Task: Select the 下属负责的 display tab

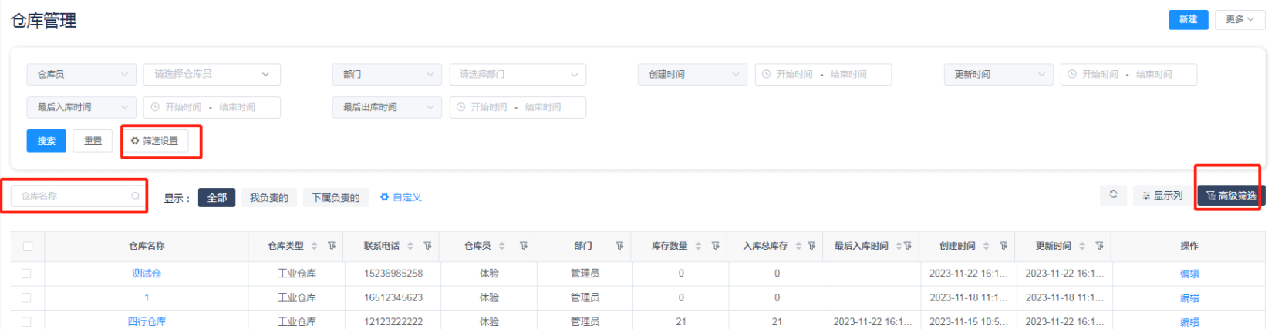Action: tap(336, 198)
